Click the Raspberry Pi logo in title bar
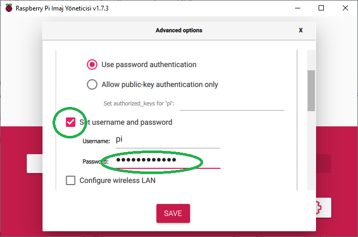This screenshot has height=237, width=358. click(x=8, y=8)
